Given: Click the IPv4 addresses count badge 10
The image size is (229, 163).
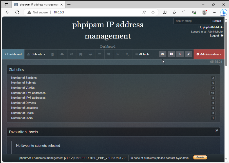Looking at the screenshot, I should pyautogui.click(x=212, y=93).
